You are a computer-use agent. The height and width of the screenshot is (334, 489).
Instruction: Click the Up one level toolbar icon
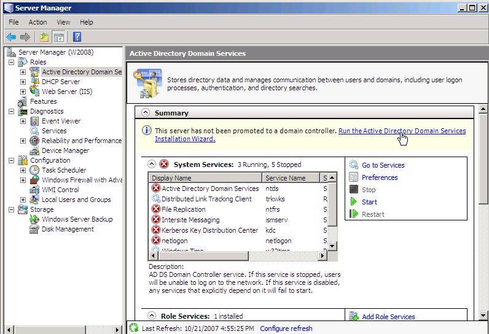pyautogui.click(x=44, y=37)
